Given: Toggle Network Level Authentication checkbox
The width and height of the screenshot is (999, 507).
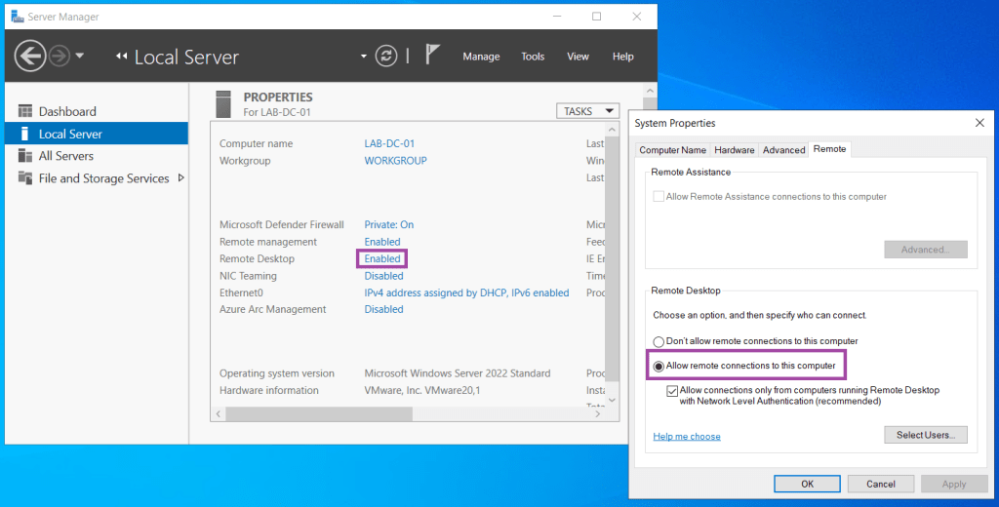Looking at the screenshot, I should [x=672, y=390].
